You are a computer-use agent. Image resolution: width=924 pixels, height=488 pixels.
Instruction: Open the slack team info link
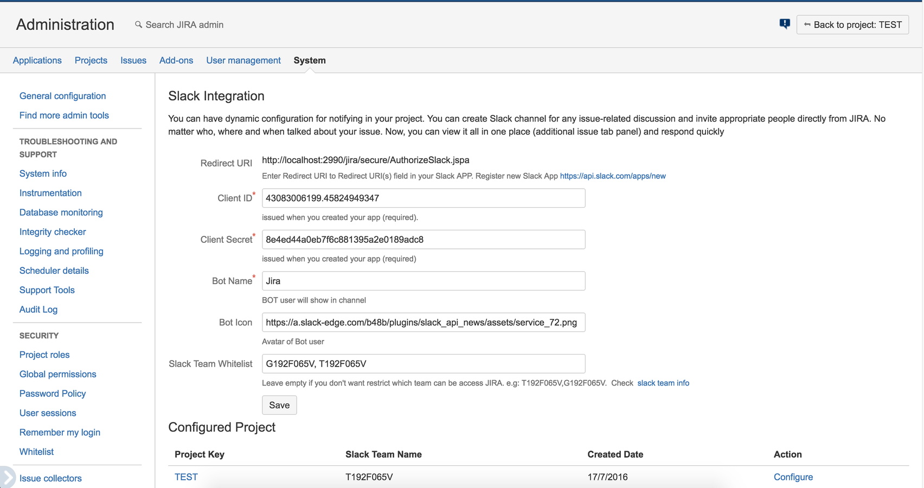pos(663,383)
